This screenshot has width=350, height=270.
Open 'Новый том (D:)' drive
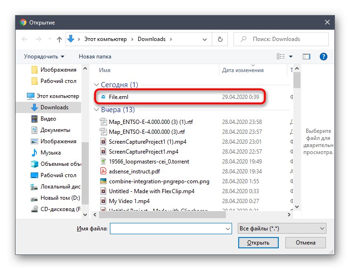point(55,198)
